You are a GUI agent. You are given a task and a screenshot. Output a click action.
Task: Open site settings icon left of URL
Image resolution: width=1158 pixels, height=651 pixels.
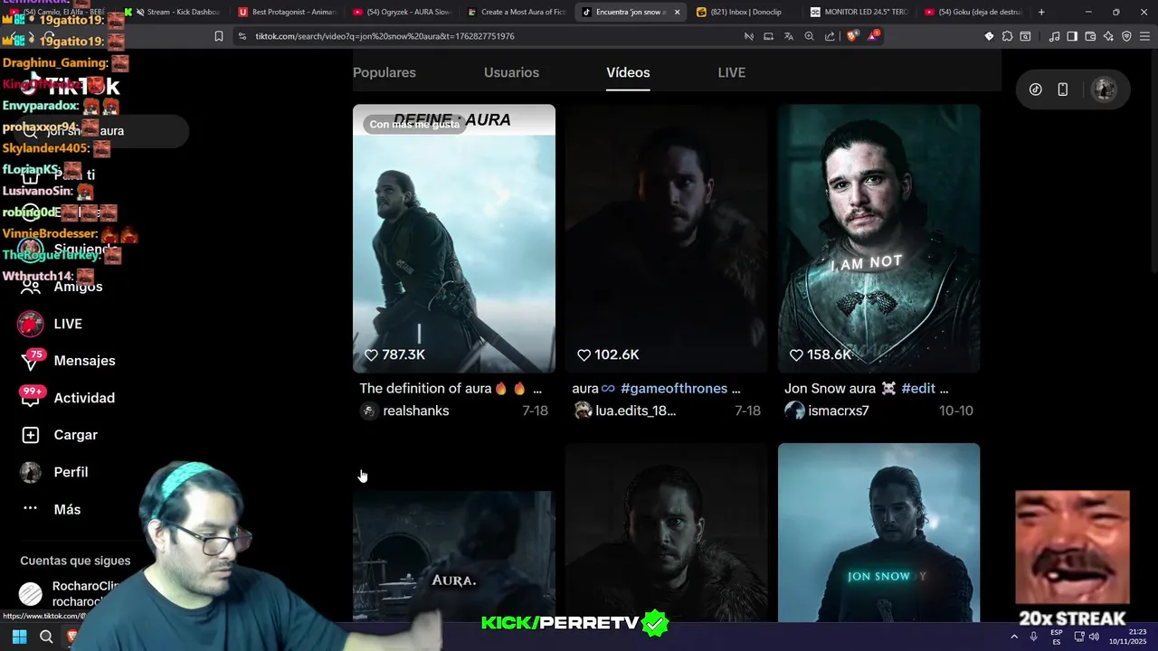click(242, 36)
